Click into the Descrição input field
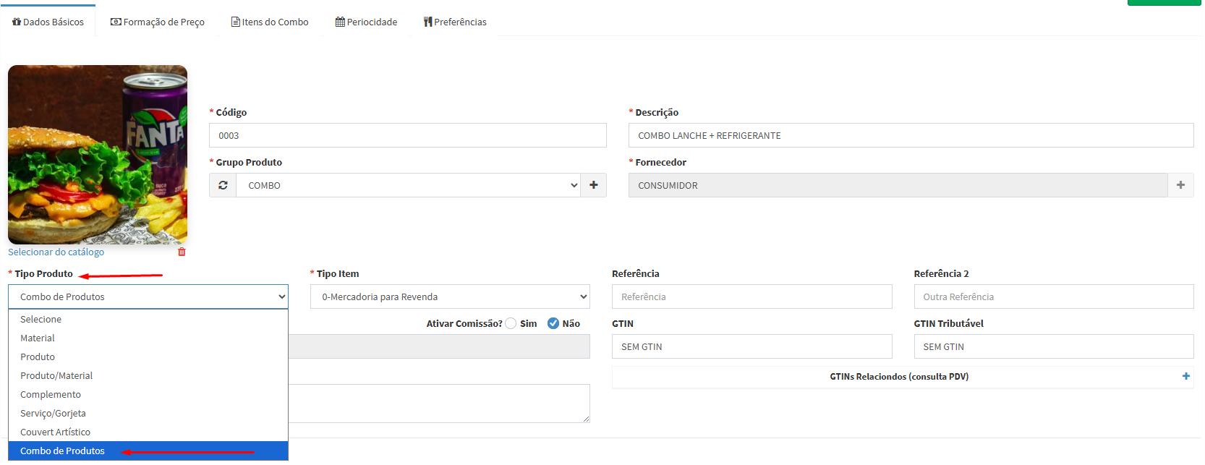 point(910,136)
